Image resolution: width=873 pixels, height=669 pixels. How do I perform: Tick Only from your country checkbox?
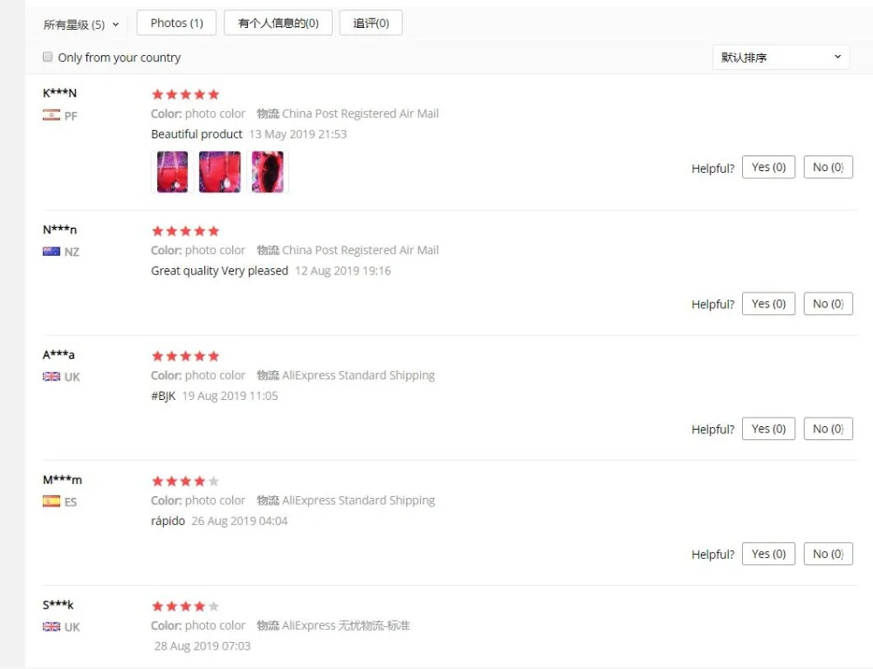pyautogui.click(x=48, y=57)
